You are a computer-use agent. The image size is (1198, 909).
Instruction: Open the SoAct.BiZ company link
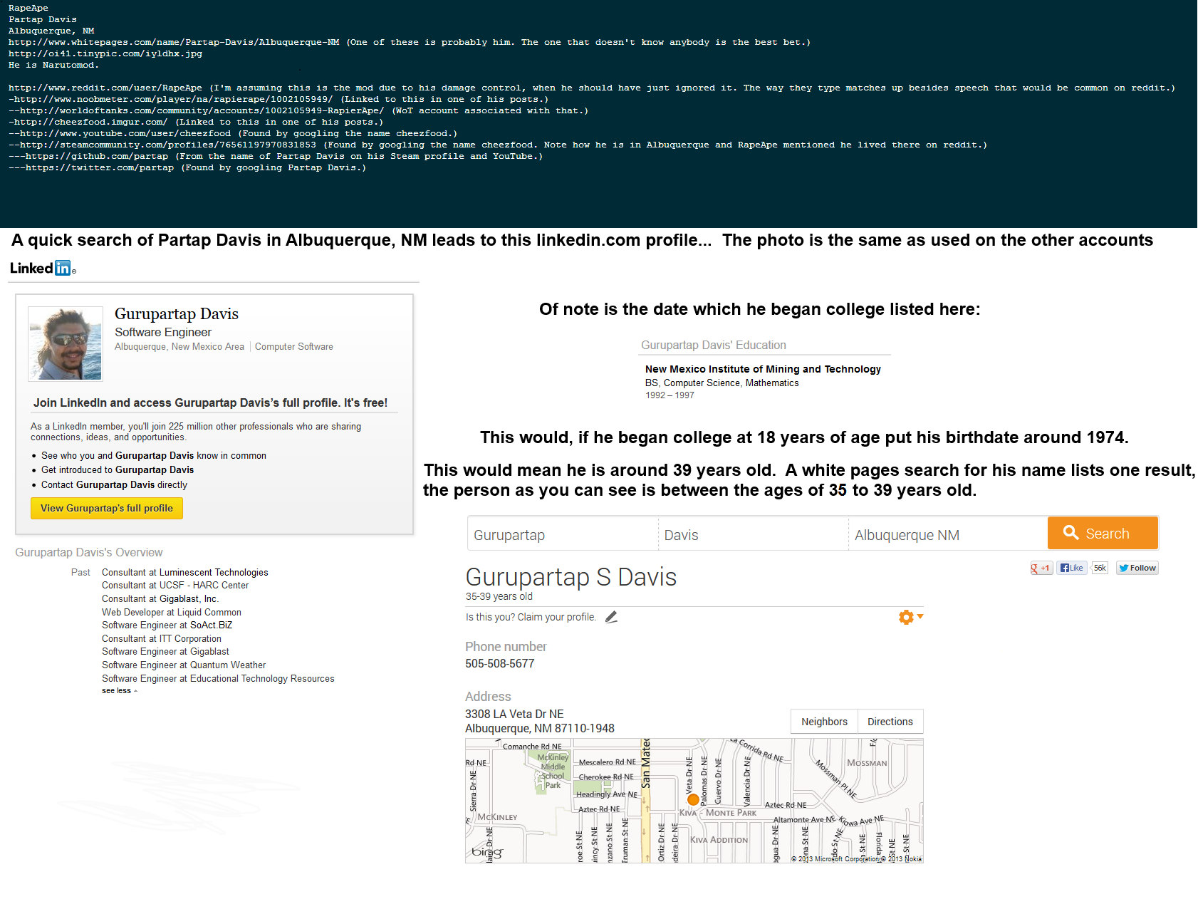(211, 625)
